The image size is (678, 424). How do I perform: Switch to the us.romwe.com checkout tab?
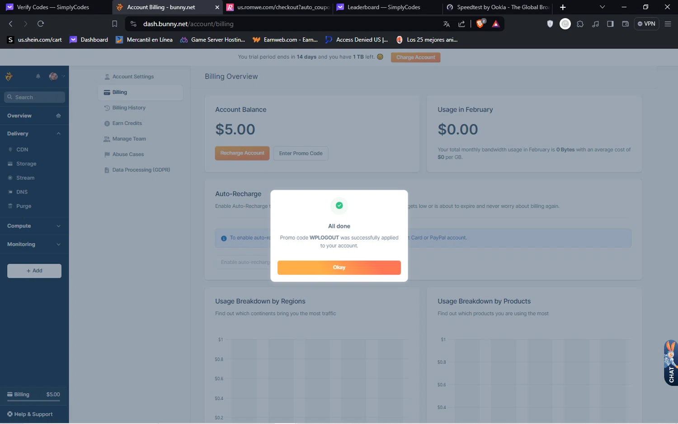click(x=279, y=7)
